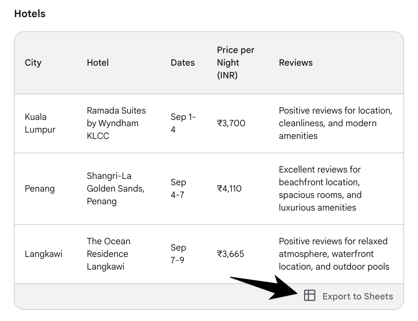Image resolution: width=418 pixels, height=321 pixels.
Task: Click the Dates column header
Action: point(183,63)
